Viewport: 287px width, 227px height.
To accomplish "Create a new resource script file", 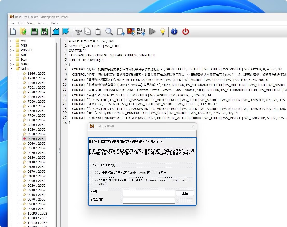I will click(x=13, y=32).
